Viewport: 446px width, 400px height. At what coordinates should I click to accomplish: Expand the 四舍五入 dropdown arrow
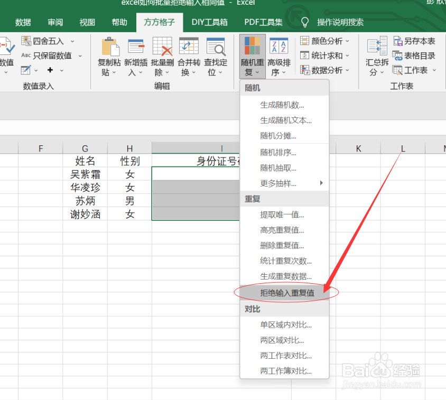coord(72,41)
